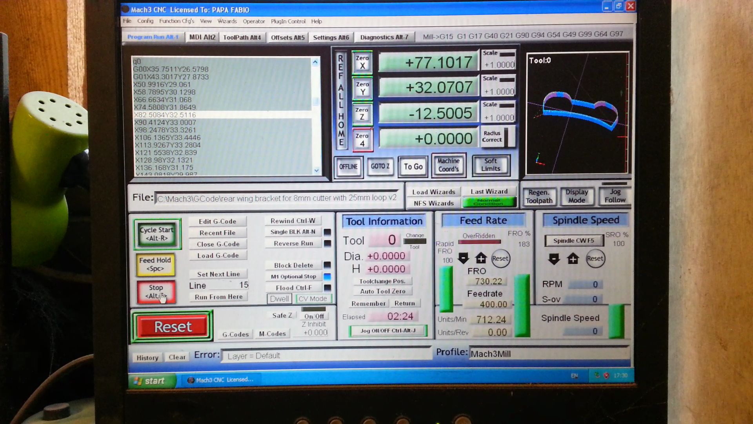Click the REF ALL HOME vertical button

pyautogui.click(x=341, y=100)
